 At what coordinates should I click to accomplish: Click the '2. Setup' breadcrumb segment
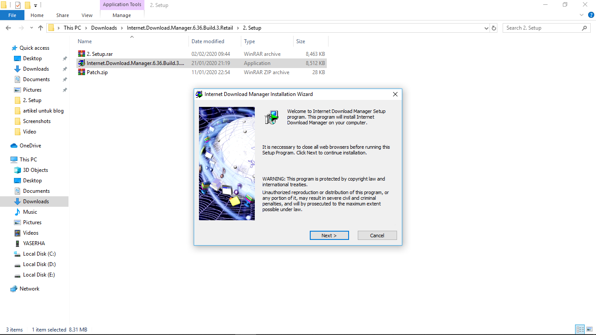point(252,28)
